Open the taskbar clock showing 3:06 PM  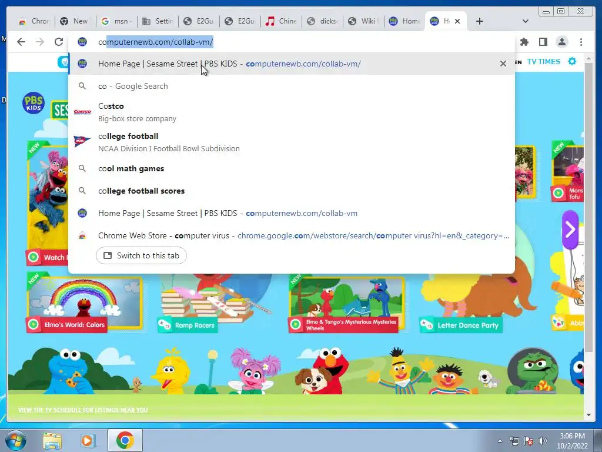coord(572,441)
